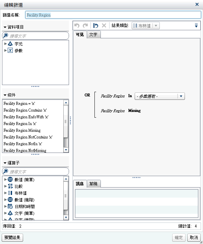Click the revert icon beside redo

96,26
